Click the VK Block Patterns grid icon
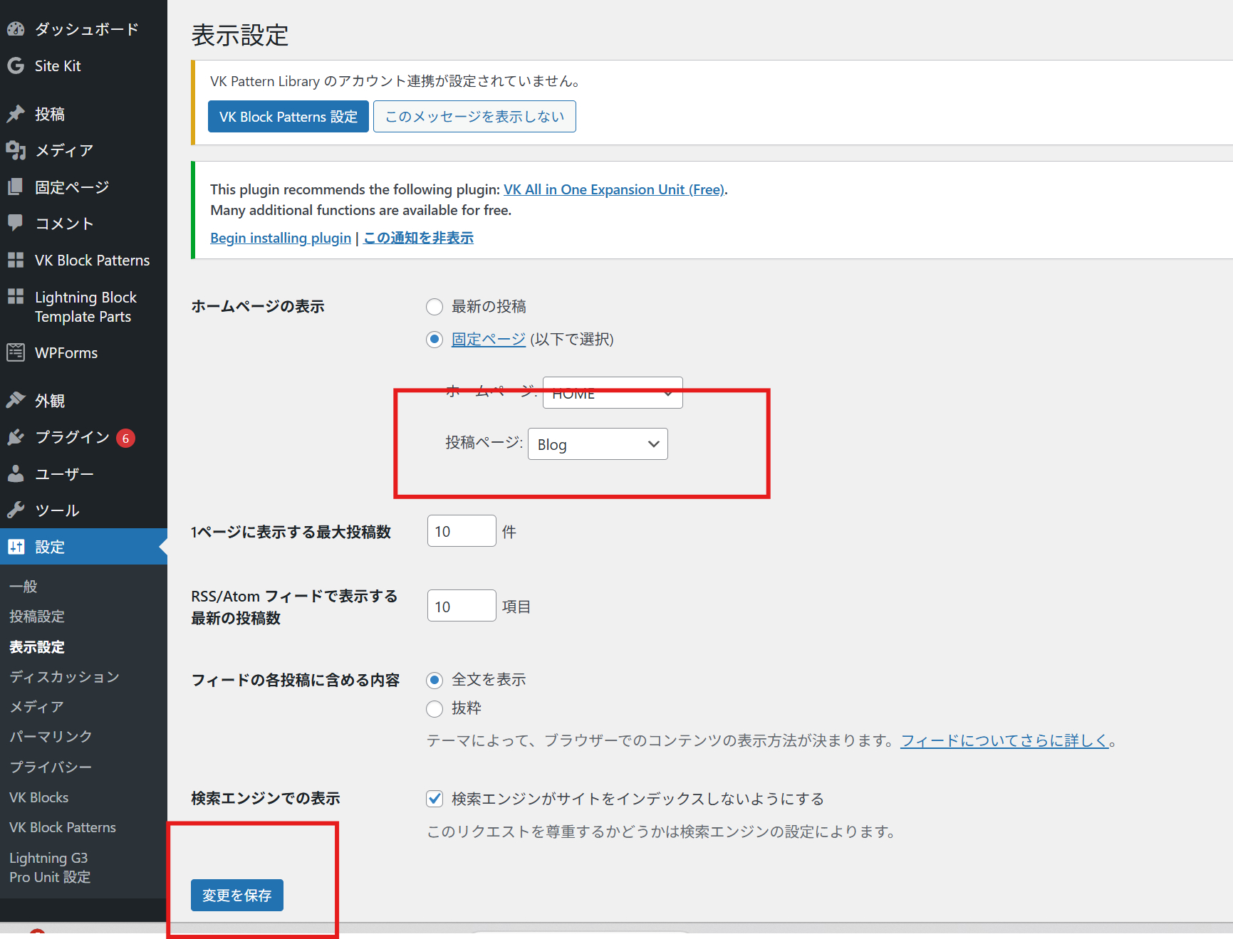This screenshot has width=1233, height=939. [16, 261]
